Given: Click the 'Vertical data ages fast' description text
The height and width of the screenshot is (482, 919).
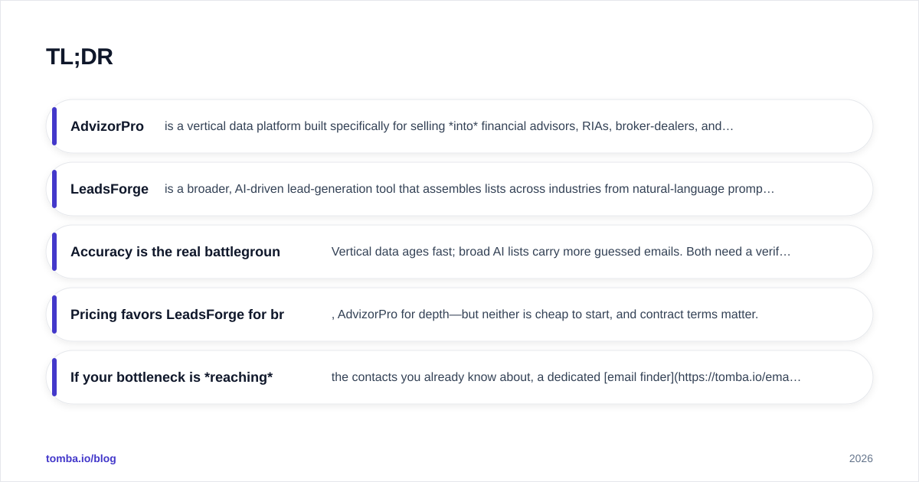Looking at the screenshot, I should coord(561,252).
